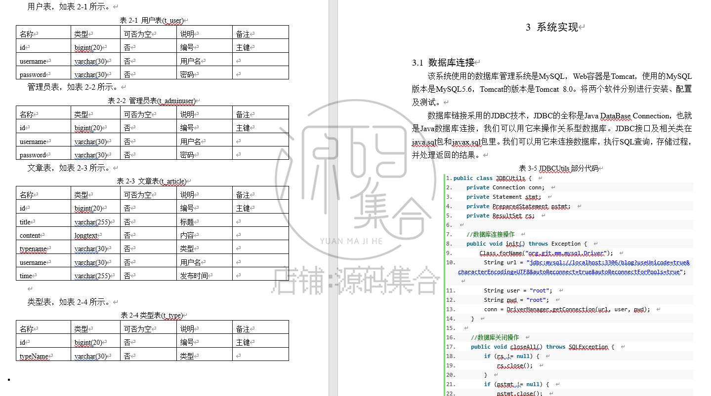711x396 pixels.
Task: Click the heading '3 系统实现'
Action: pyautogui.click(x=552, y=27)
